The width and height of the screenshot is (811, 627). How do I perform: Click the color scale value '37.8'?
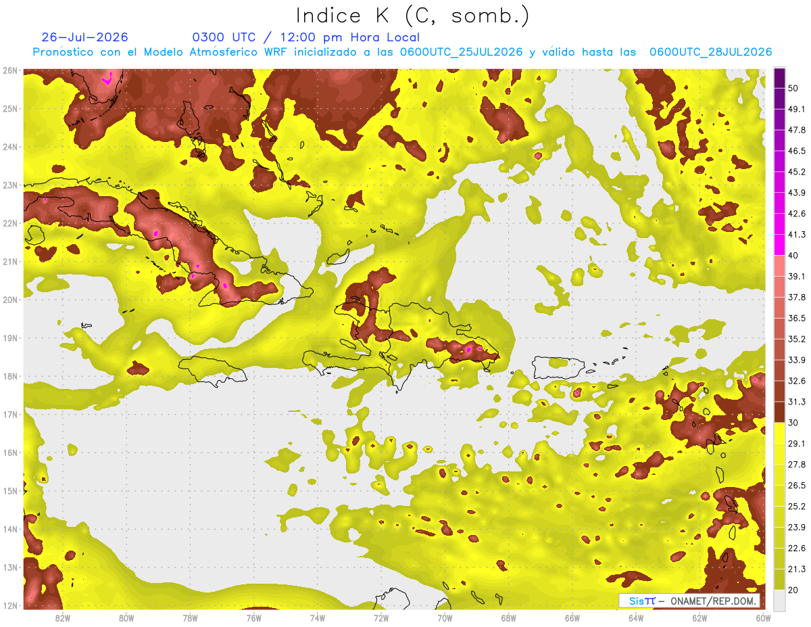(796, 298)
